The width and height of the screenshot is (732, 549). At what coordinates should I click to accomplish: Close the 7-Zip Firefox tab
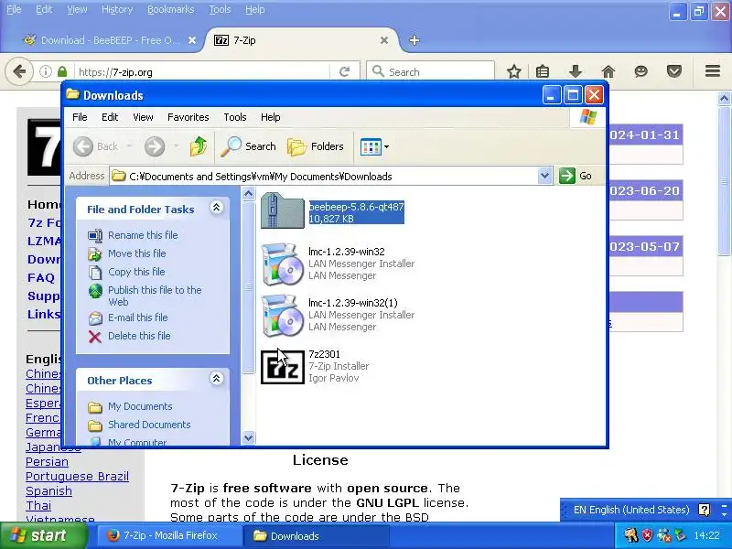(x=384, y=40)
